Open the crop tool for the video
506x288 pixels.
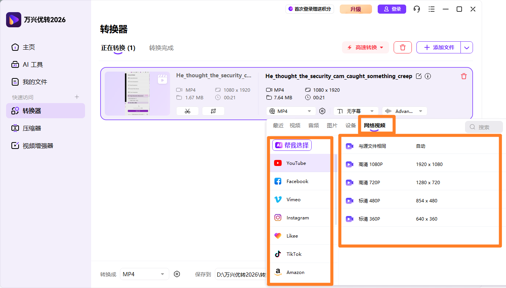[x=213, y=111]
